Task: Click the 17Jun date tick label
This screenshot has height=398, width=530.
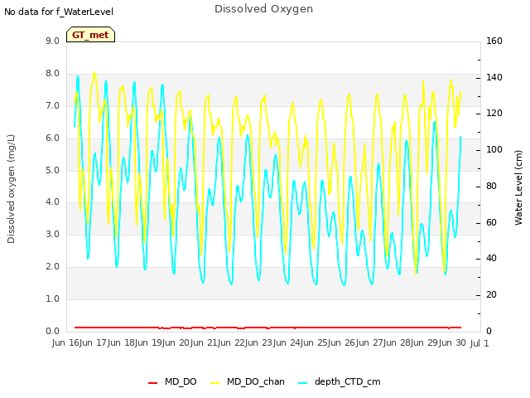Action: (x=108, y=342)
